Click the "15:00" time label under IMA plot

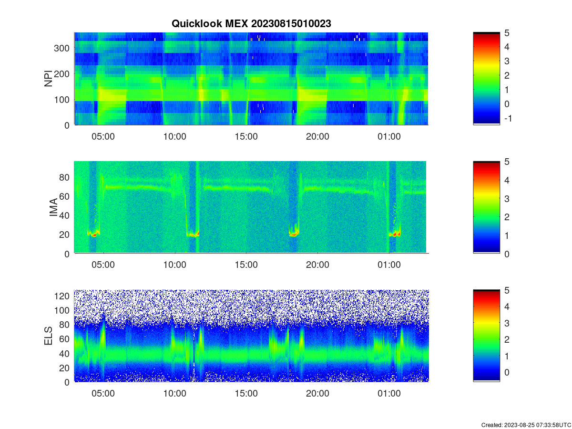246,265
